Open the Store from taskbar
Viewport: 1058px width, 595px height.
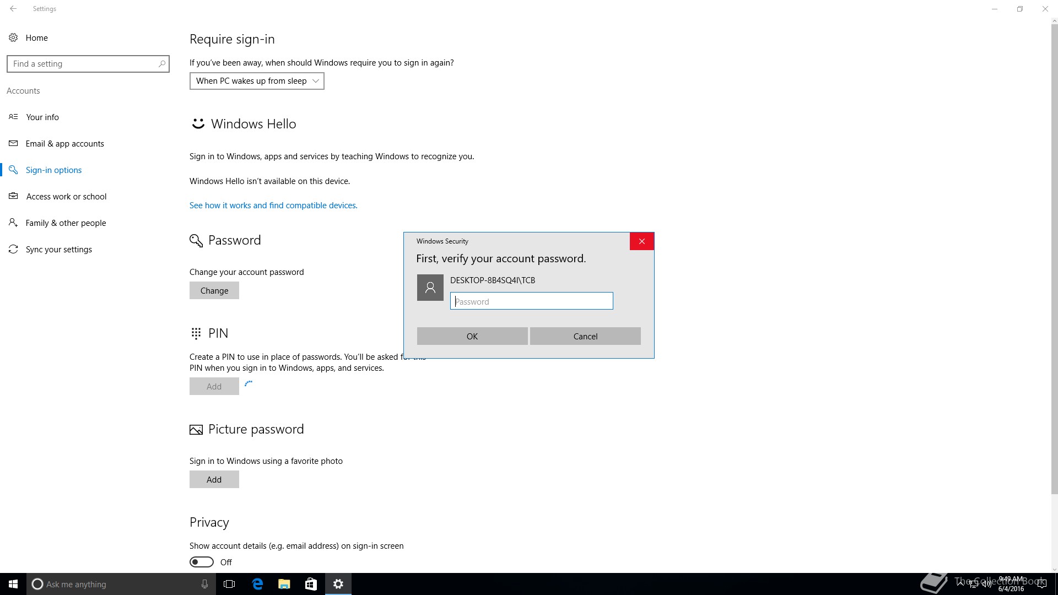(311, 584)
